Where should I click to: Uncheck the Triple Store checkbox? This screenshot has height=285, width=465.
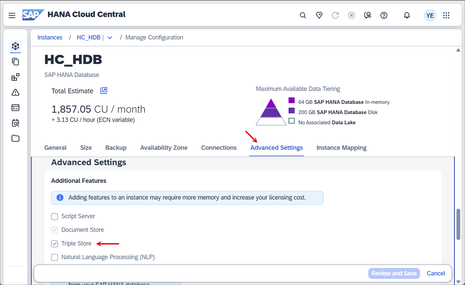pos(55,243)
